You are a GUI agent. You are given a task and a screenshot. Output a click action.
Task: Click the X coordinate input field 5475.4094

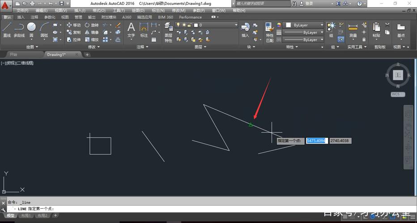pos(317,140)
